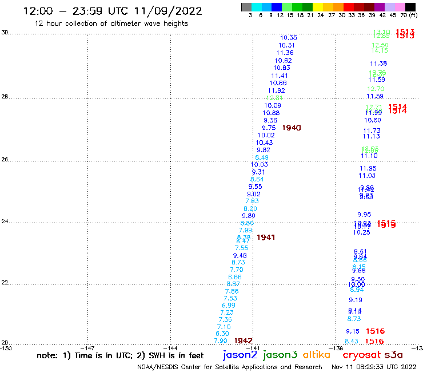Image resolution: width=423 pixels, height=372 pixels.
Task: Click the black swatch at the scale's end
Action: 410,7
